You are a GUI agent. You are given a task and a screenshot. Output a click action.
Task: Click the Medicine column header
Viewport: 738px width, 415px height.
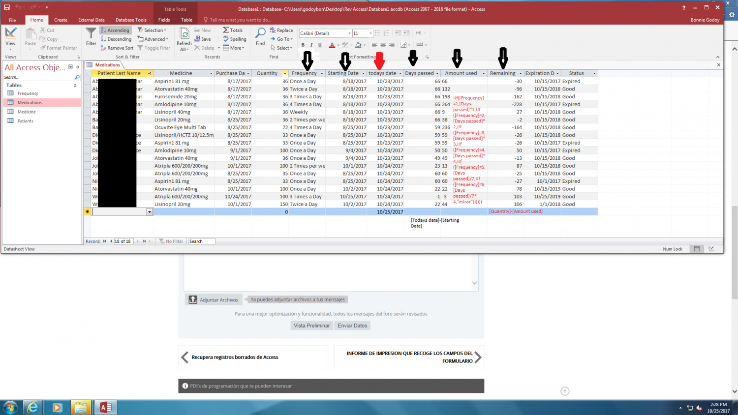(181, 73)
